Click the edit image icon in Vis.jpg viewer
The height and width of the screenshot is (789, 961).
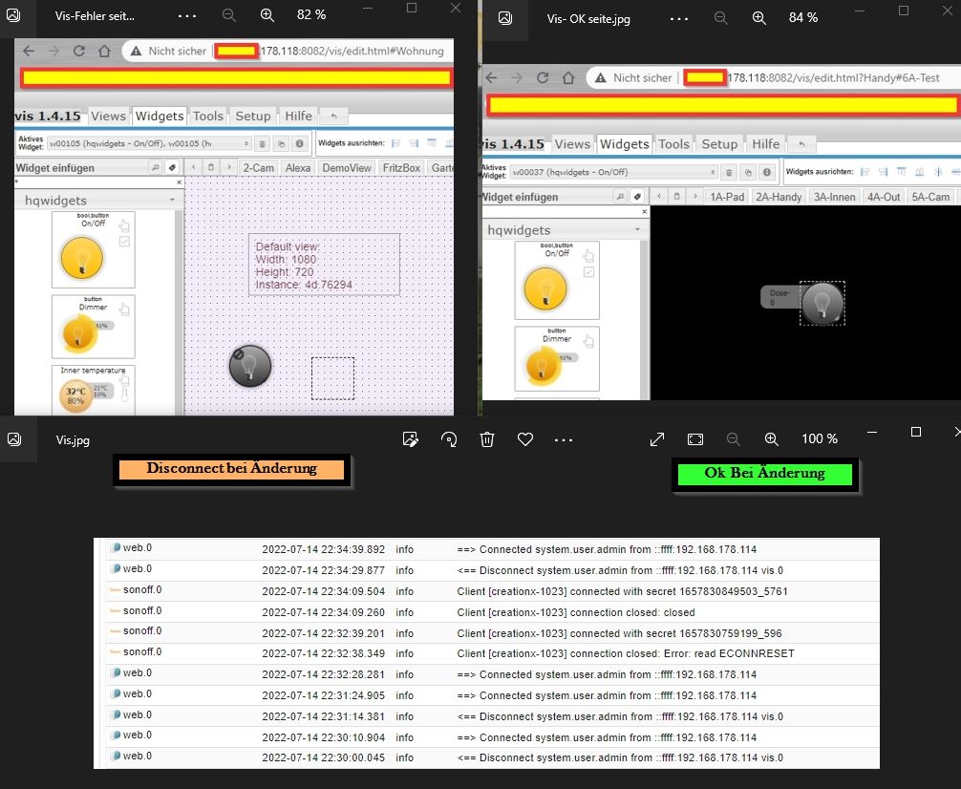coord(411,439)
